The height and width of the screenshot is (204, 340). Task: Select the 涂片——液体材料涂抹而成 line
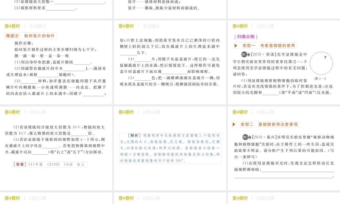[x=154, y=2]
